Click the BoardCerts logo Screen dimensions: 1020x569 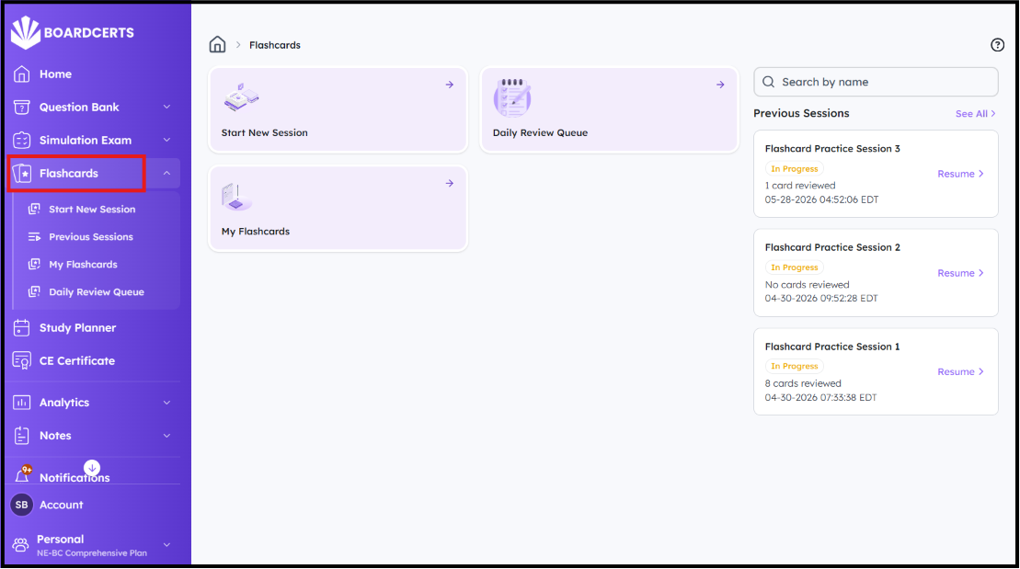tap(73, 32)
